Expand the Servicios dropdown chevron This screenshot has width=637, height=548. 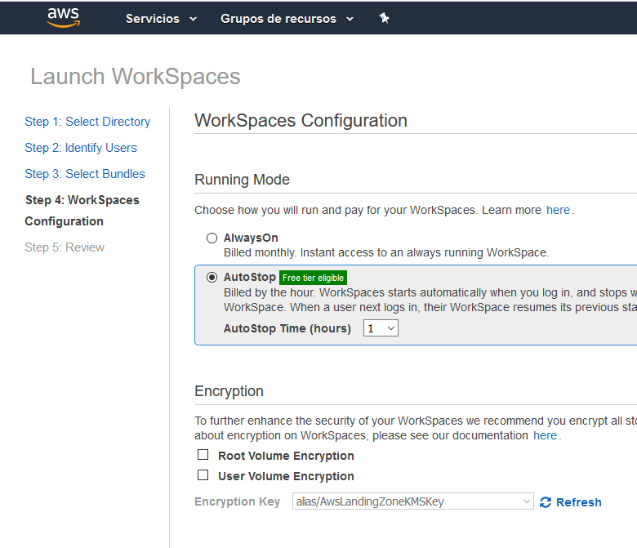click(x=194, y=19)
